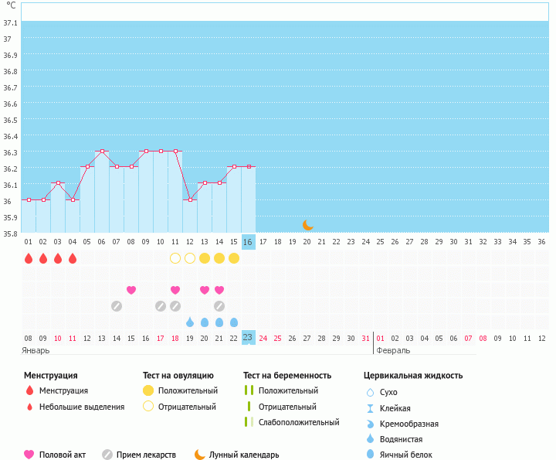Click the medication icon on cycle day 07

click(x=117, y=306)
